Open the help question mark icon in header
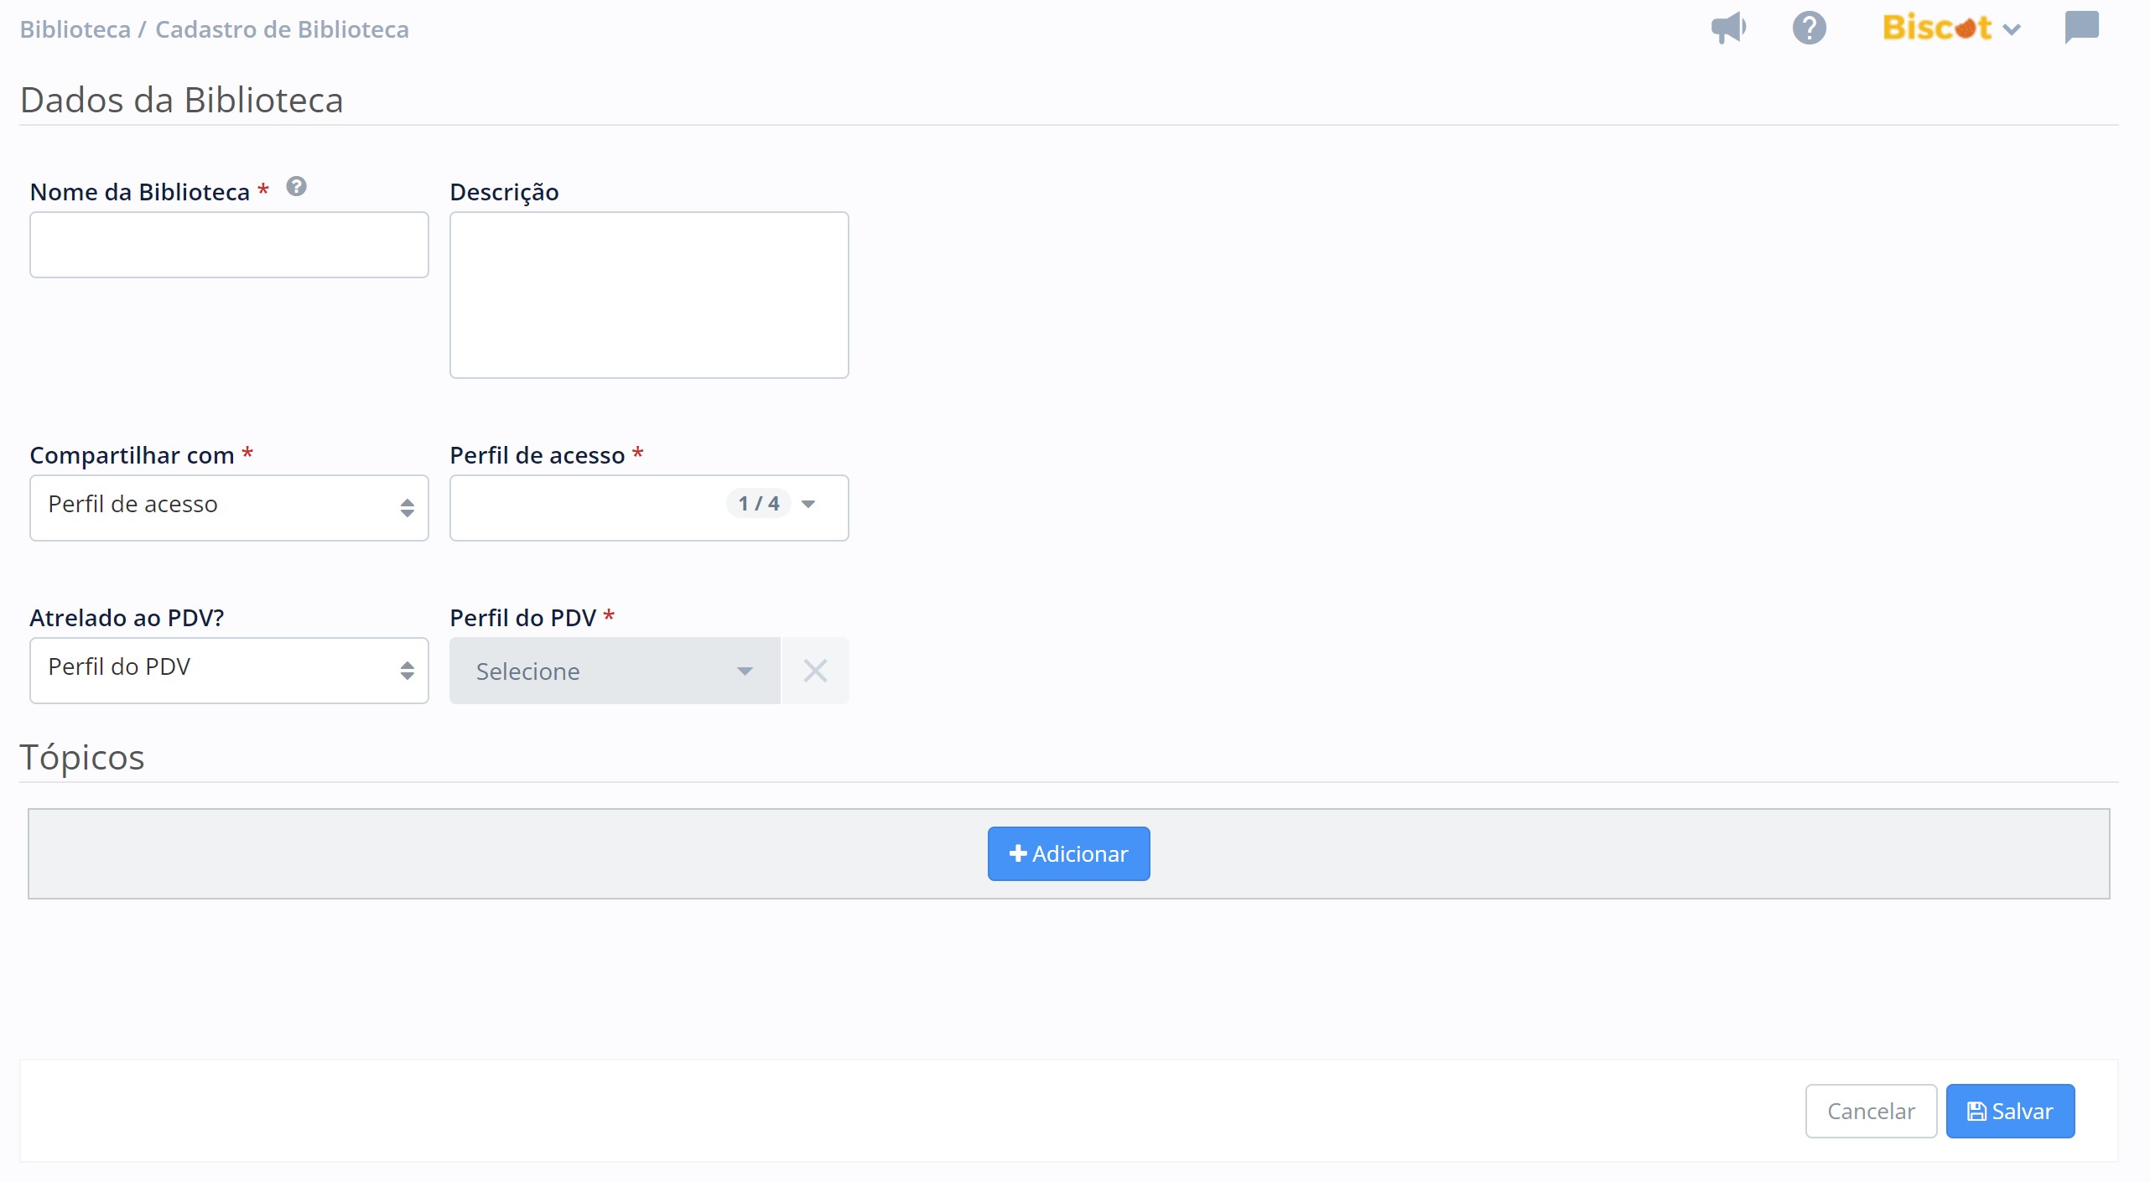Viewport: 2150px width, 1182px height. [x=1809, y=29]
